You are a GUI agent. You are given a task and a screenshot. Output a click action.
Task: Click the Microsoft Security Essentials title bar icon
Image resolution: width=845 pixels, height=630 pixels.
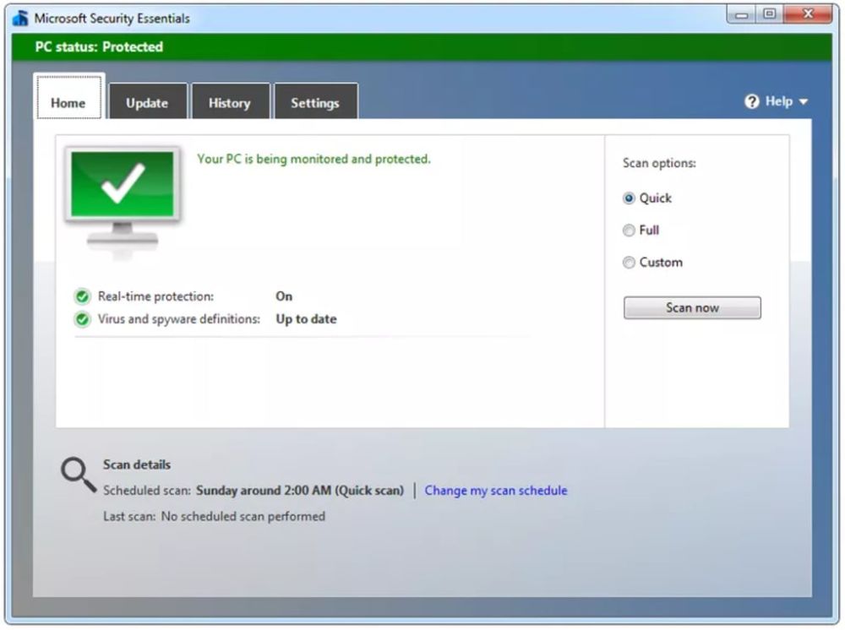tap(20, 18)
